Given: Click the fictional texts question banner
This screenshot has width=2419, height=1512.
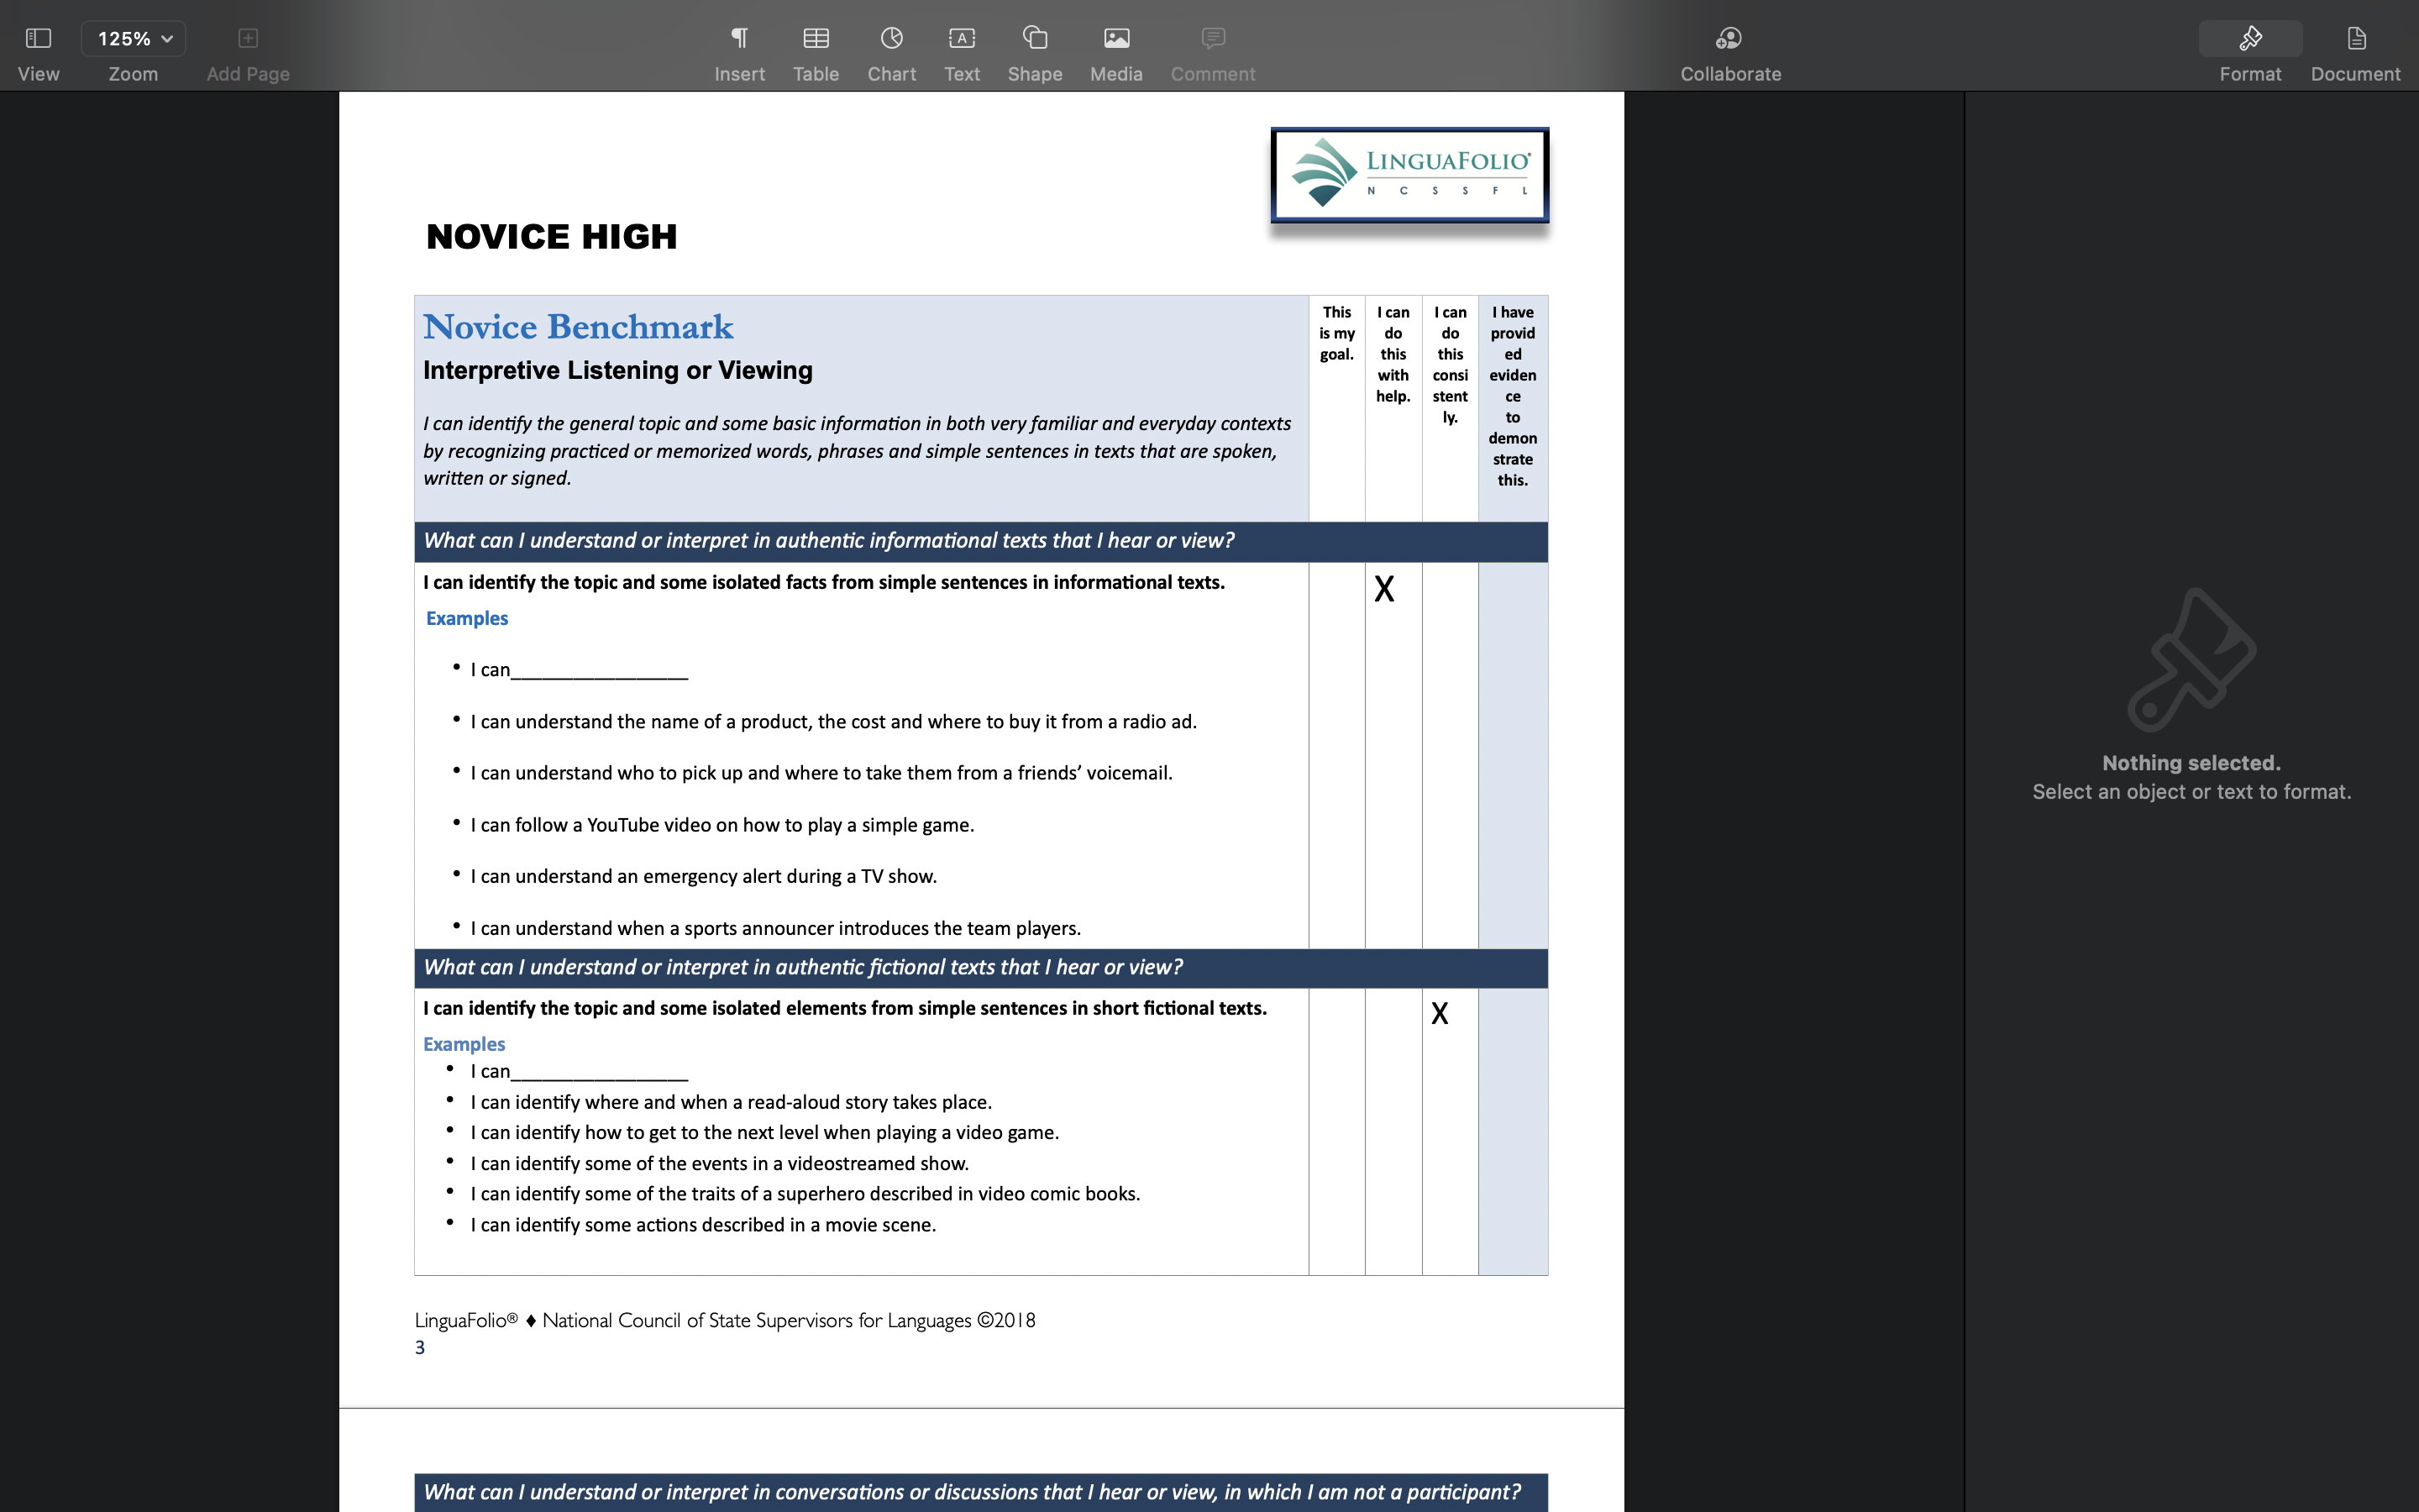Looking at the screenshot, I should coord(980,968).
